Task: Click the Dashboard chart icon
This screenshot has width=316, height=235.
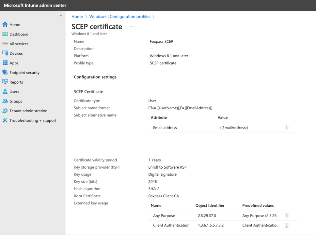Action: coord(5,34)
